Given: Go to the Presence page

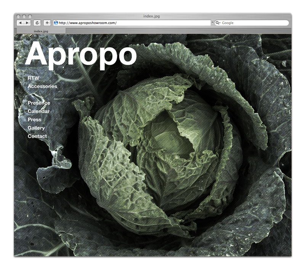Looking at the screenshot, I should (x=39, y=103).
